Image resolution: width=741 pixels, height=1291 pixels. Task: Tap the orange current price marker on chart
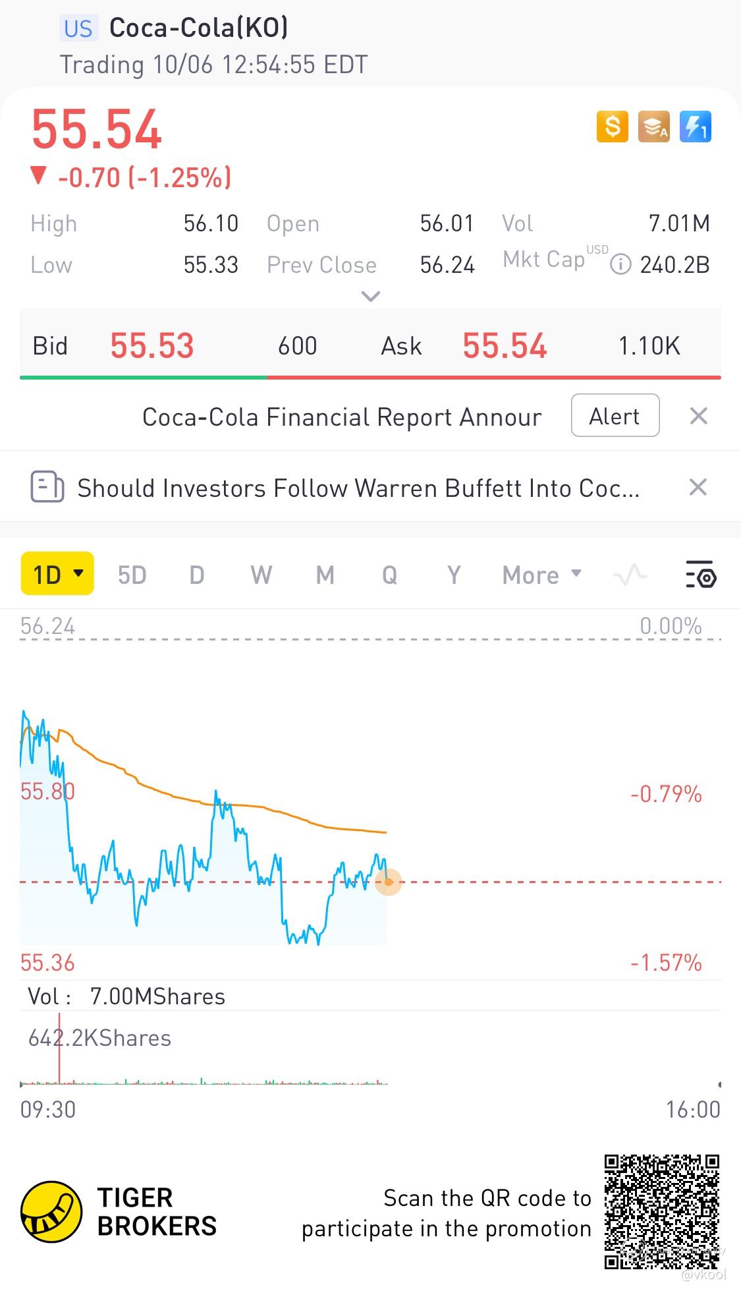(389, 882)
